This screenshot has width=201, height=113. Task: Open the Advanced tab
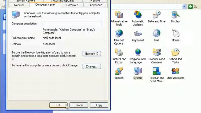tap(96, 5)
